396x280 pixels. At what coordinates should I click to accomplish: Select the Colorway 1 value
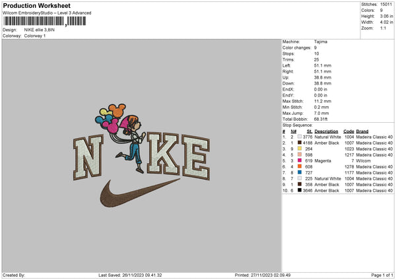(35, 36)
